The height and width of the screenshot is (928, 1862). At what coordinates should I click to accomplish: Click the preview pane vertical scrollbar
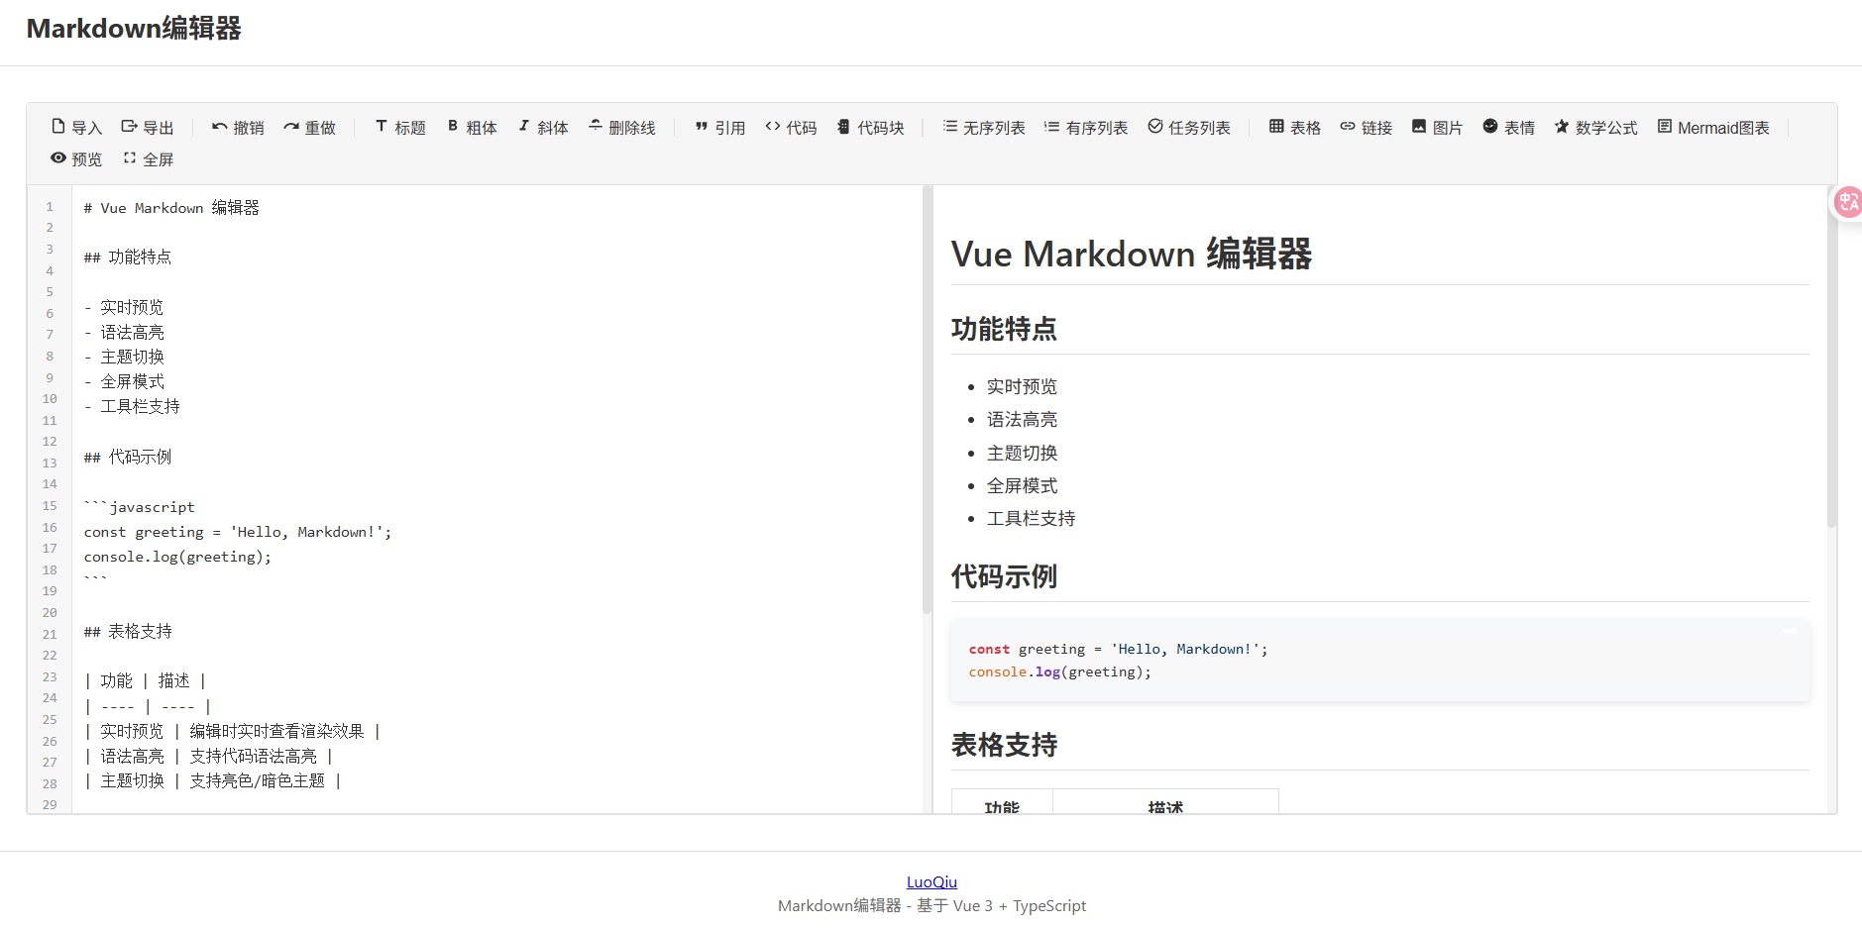(x=1831, y=357)
